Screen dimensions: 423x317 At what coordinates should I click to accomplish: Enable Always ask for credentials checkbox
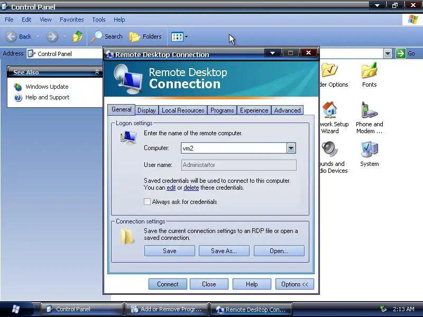[x=147, y=202]
